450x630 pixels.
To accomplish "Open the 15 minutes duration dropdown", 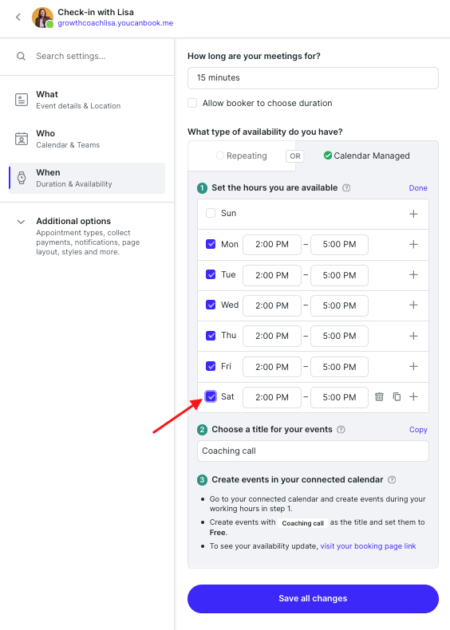I will 313,78.
